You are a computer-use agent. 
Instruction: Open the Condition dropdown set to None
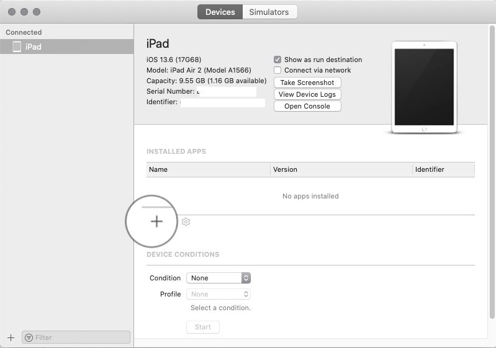click(219, 278)
